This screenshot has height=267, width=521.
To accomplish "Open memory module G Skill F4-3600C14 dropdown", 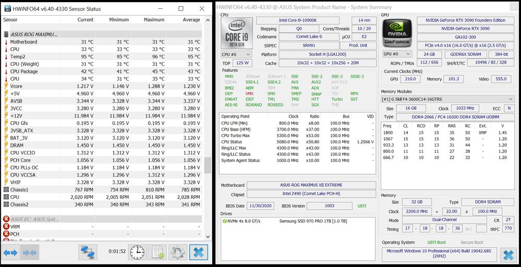I will coord(447,99).
